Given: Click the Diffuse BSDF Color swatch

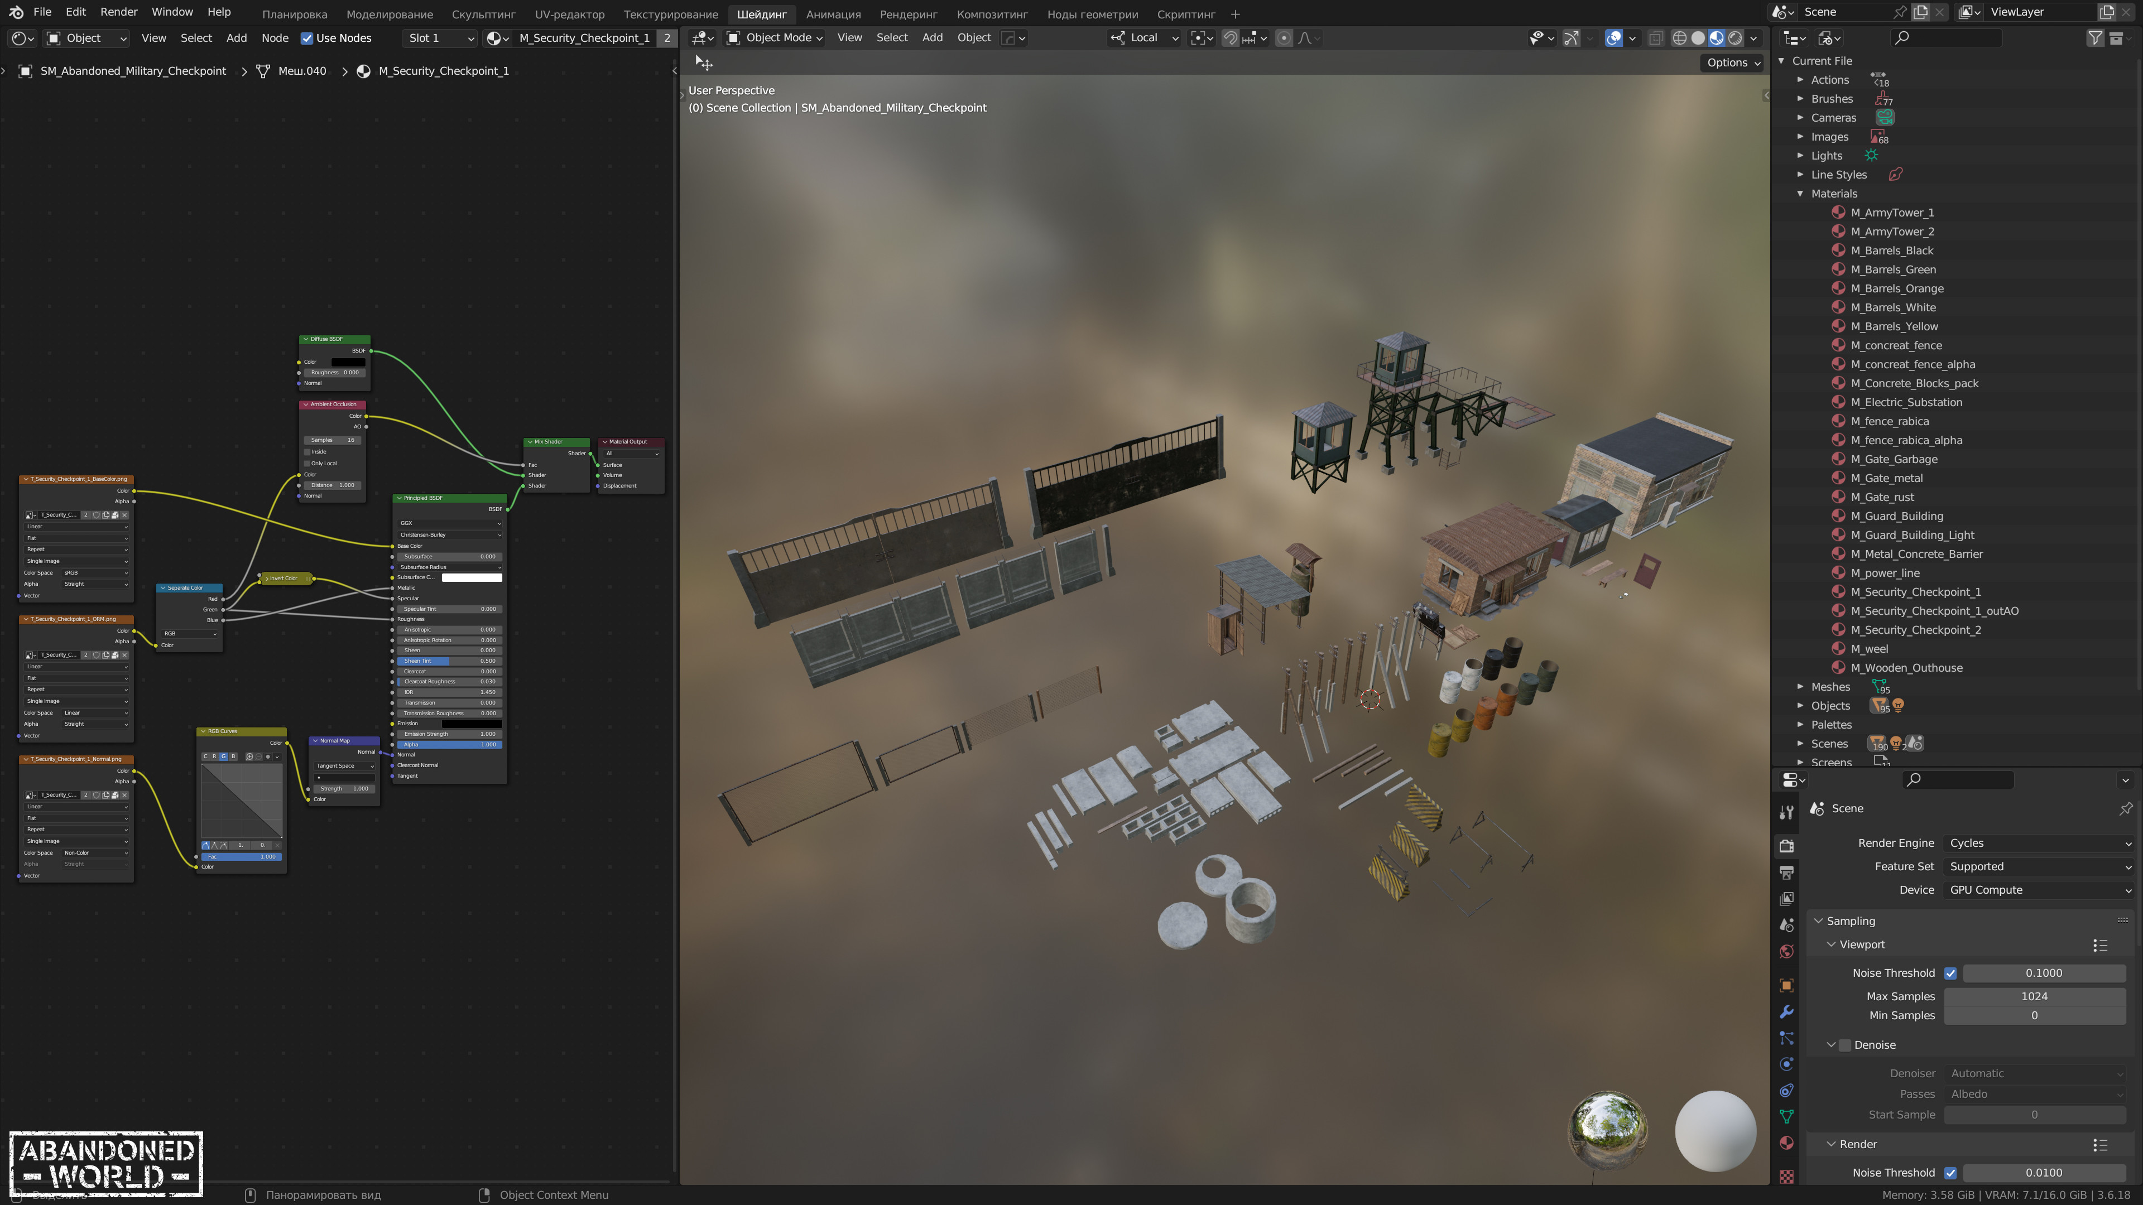Looking at the screenshot, I should [x=348, y=361].
